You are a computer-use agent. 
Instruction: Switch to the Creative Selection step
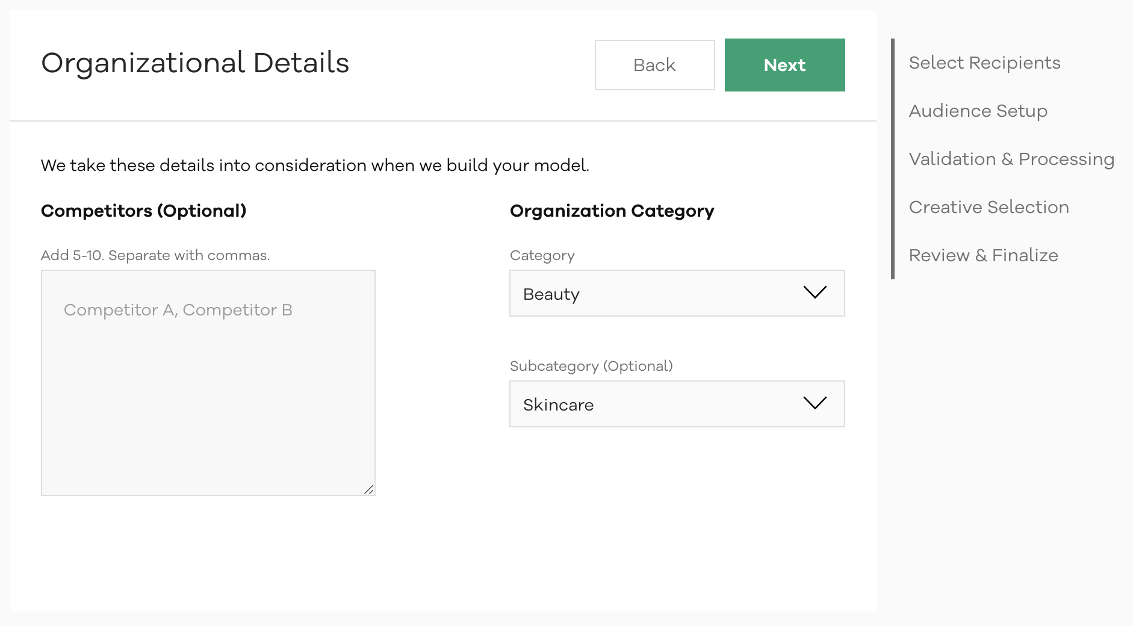989,207
